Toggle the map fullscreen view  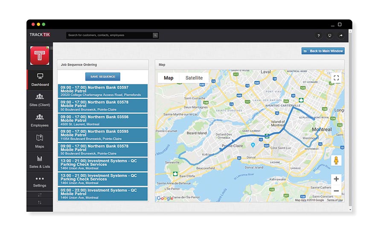336,78
